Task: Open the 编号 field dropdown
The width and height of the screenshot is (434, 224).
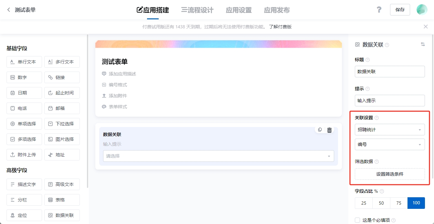Action: pyautogui.click(x=389, y=144)
